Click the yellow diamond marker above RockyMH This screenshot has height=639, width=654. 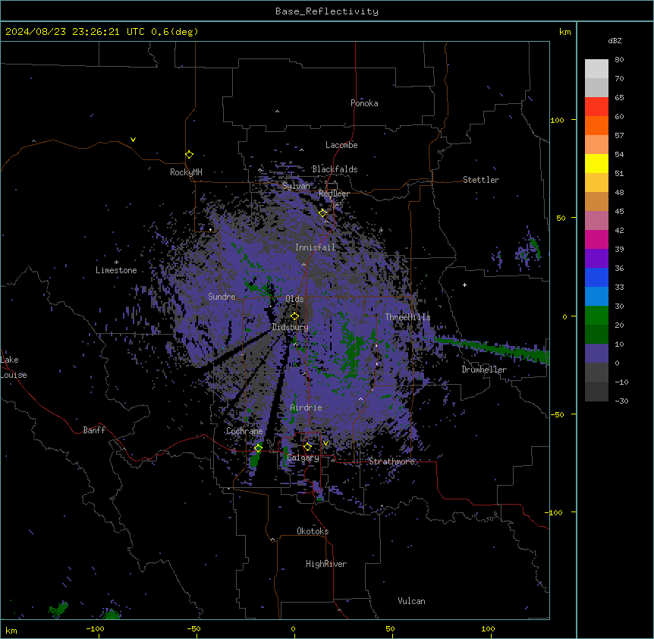190,155
